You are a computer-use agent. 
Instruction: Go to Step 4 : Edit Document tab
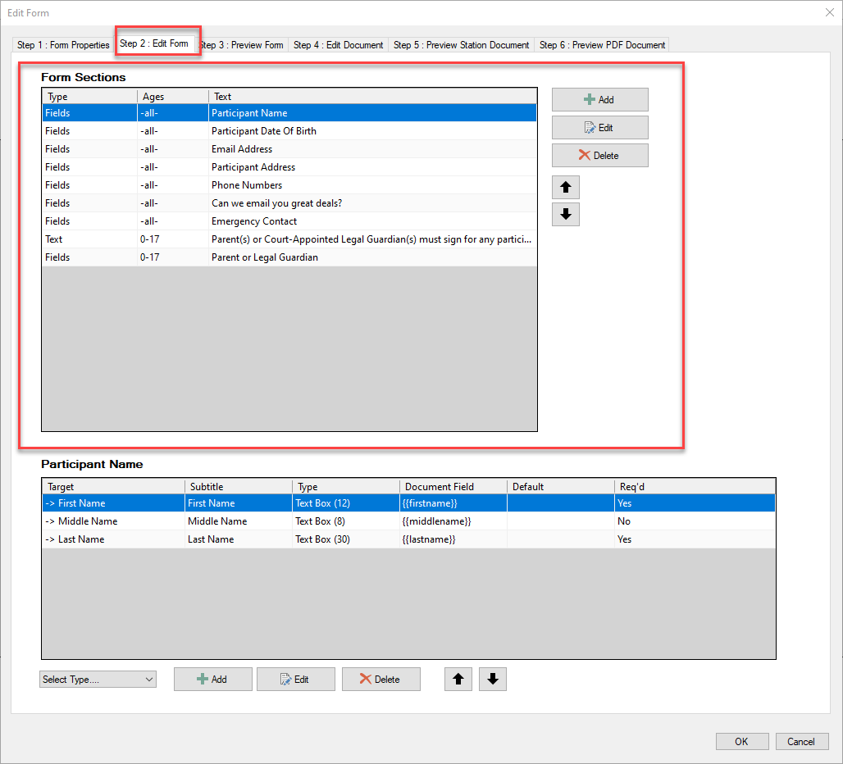[338, 45]
